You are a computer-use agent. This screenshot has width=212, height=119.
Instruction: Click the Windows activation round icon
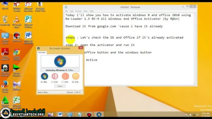(44, 76)
